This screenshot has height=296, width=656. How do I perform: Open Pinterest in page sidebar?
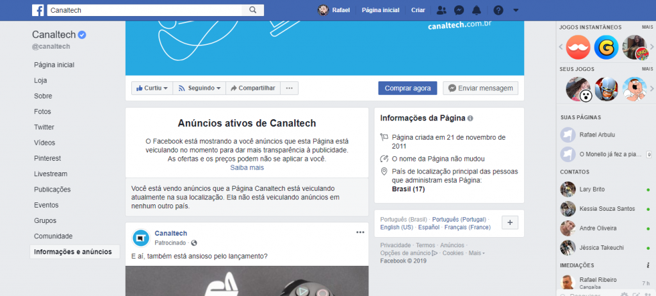(x=47, y=158)
